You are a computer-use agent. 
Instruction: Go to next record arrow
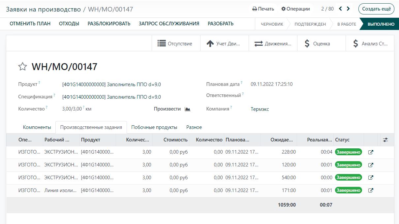pos(348,9)
